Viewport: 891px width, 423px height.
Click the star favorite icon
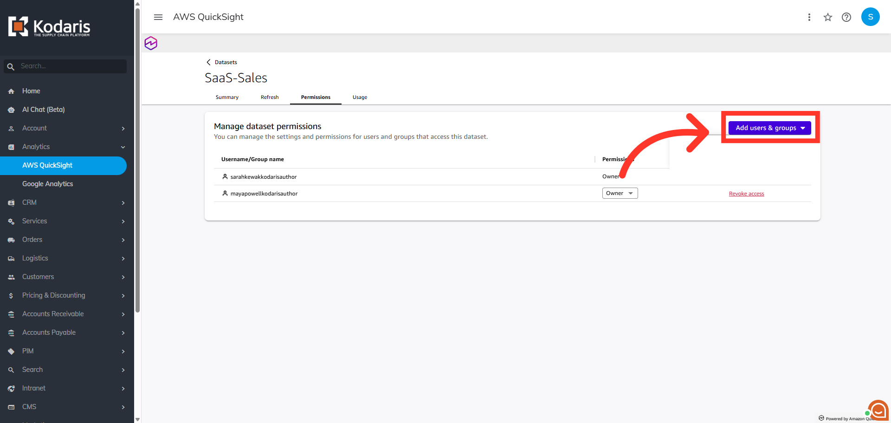(828, 17)
